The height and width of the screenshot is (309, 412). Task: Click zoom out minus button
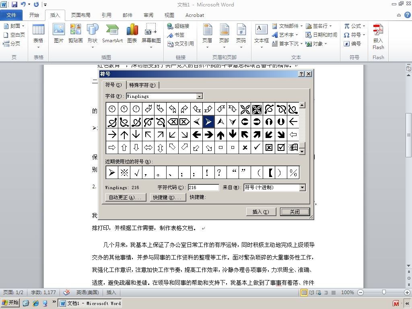(x=360, y=293)
